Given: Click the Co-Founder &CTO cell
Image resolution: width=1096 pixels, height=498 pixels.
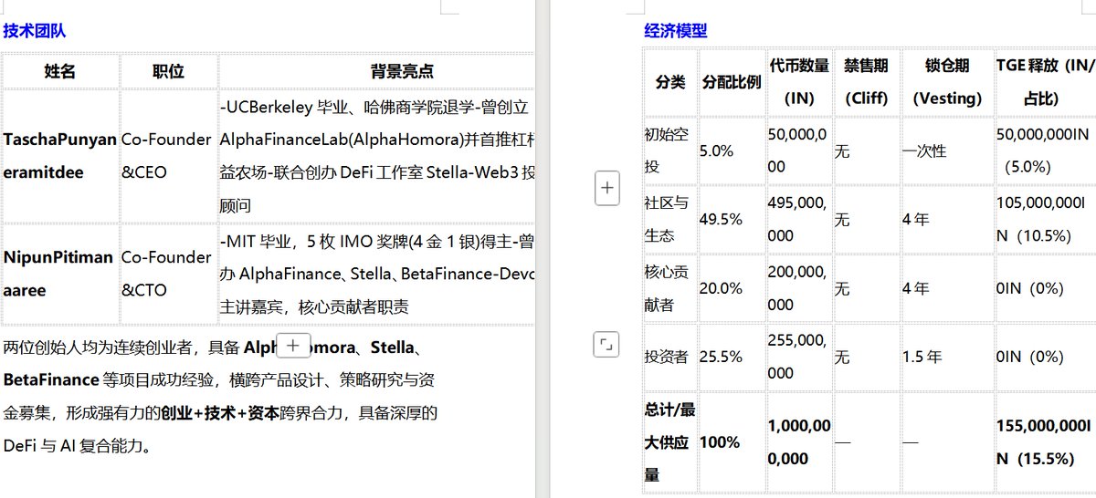Looking at the screenshot, I should pos(168,274).
